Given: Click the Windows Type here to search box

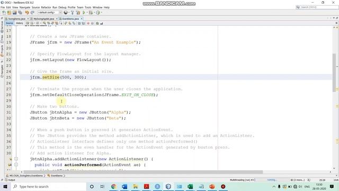Looking at the screenshot, I should pyautogui.click(x=49, y=186).
